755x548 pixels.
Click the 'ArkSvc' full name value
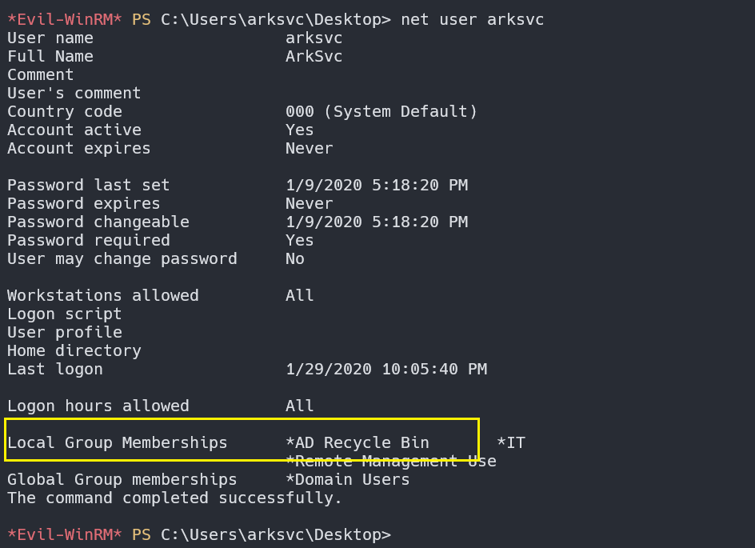[314, 57]
